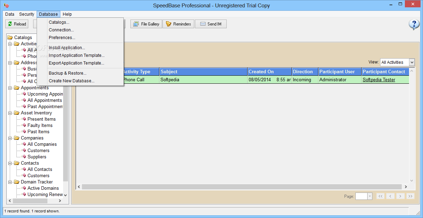This screenshot has height=218, width=423.
Task: Click the gem icon next to All Contacts
Action: pyautogui.click(x=24, y=169)
